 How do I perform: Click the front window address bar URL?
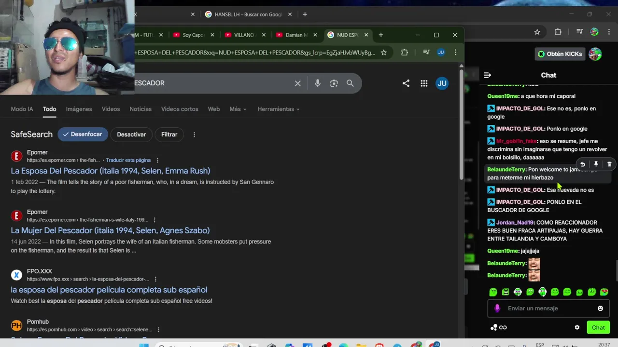click(x=255, y=53)
